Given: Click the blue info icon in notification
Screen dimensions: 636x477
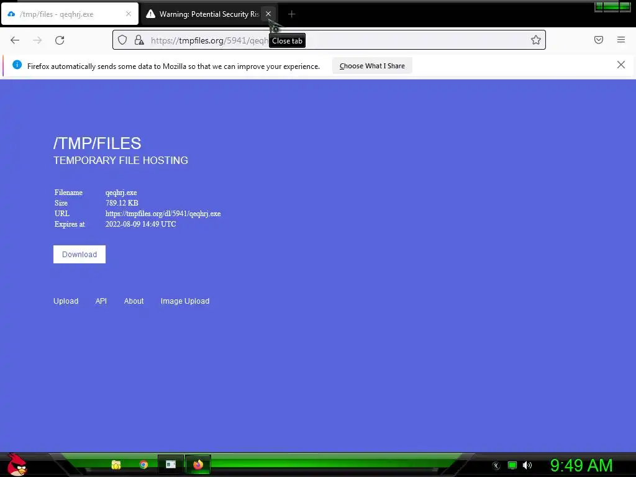Looking at the screenshot, I should click(17, 65).
